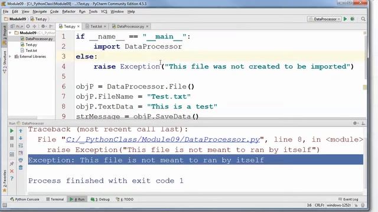This screenshot has width=378, height=212.
Task: Move down the stack trace with down arrow
Action: (21, 138)
